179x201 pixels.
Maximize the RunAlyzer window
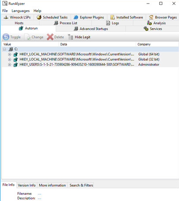161,4
